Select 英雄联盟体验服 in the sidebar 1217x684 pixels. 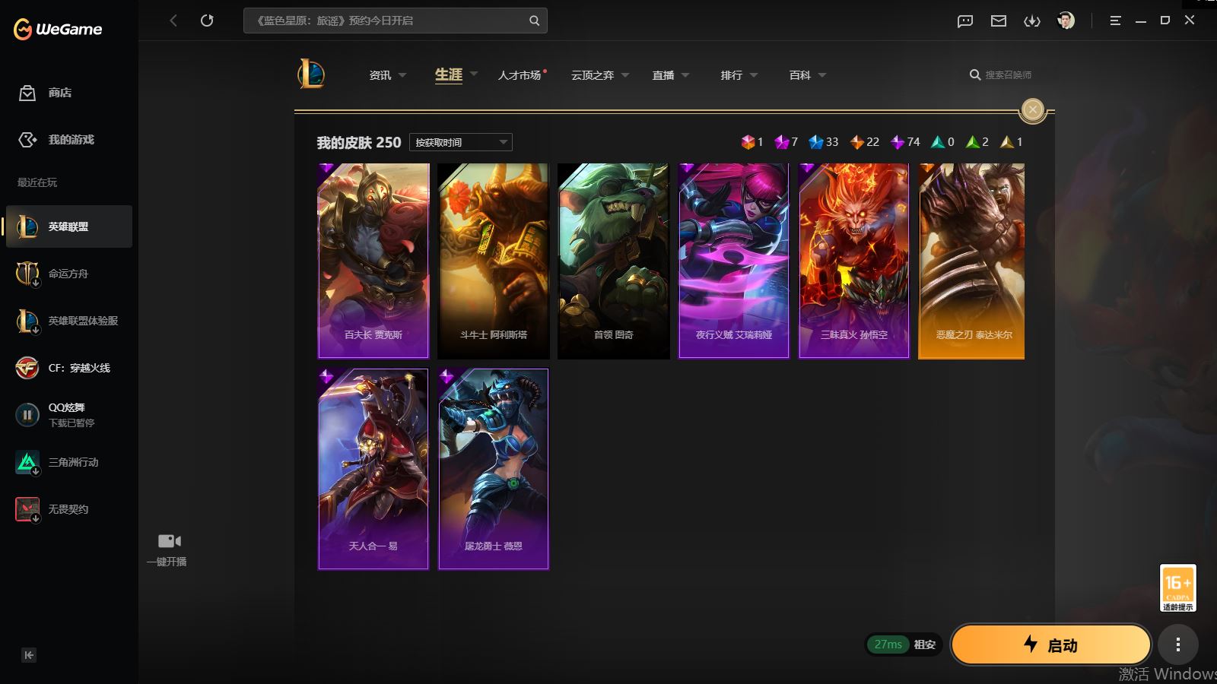tap(69, 321)
